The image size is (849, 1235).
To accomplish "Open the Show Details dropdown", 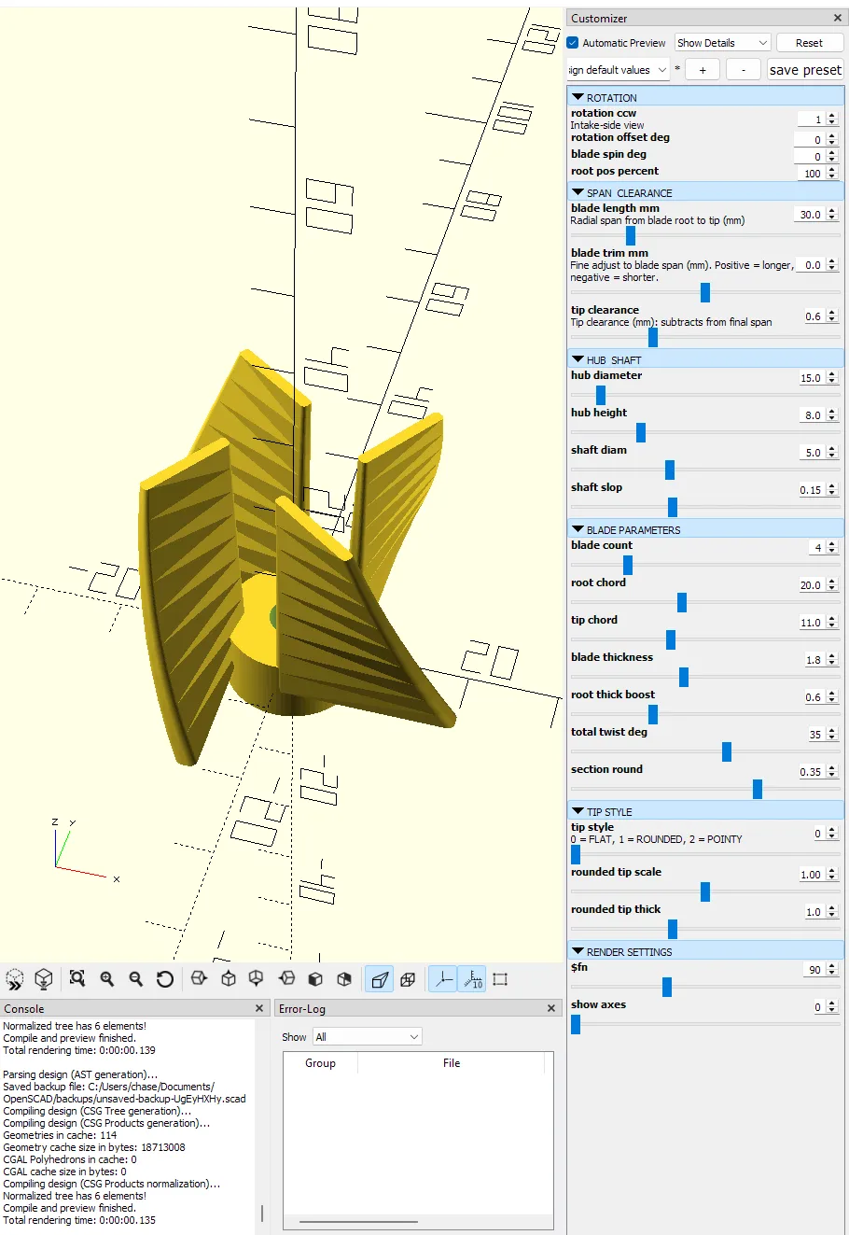I will [722, 43].
